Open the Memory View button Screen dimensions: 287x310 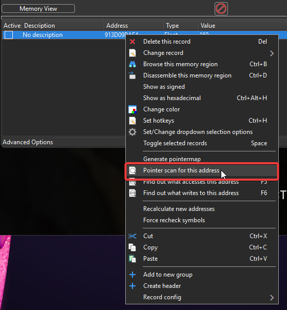38,9
